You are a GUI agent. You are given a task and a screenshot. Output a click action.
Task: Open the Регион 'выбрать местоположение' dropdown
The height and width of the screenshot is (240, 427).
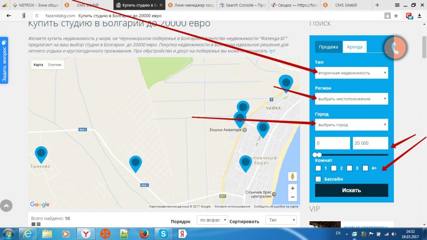tap(351, 99)
